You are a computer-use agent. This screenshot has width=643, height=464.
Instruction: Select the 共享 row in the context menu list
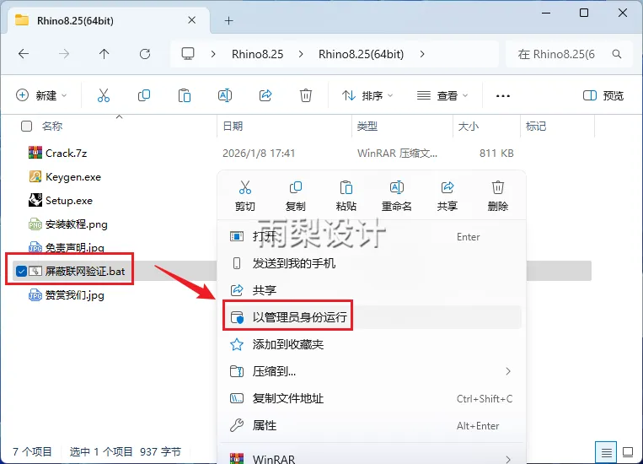coord(372,290)
